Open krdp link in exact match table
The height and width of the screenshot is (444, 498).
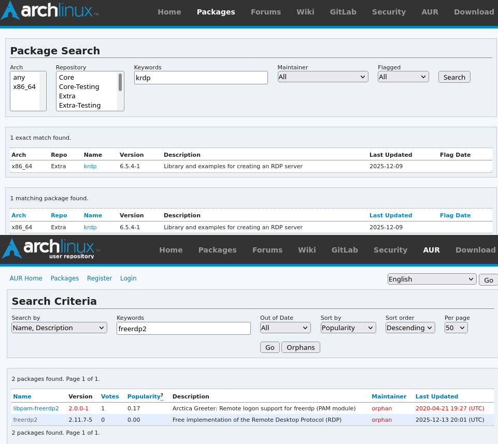pos(90,166)
